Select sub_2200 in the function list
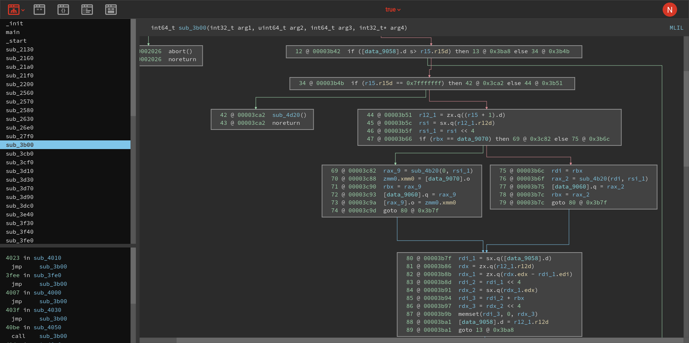The height and width of the screenshot is (343, 689). (x=65, y=84)
